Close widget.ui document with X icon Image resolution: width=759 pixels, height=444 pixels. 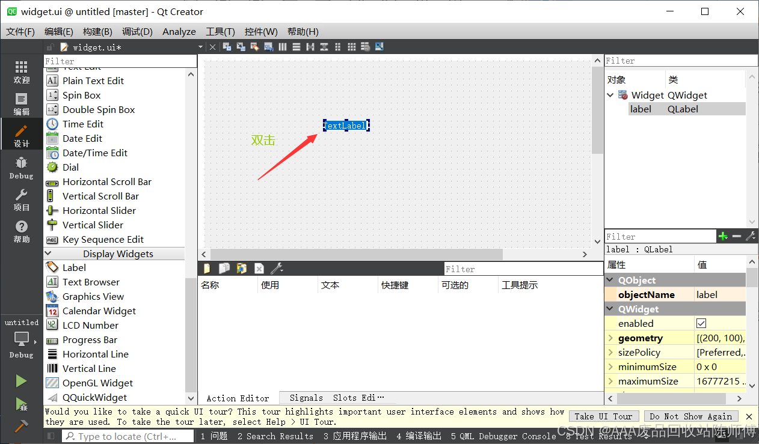click(x=212, y=47)
